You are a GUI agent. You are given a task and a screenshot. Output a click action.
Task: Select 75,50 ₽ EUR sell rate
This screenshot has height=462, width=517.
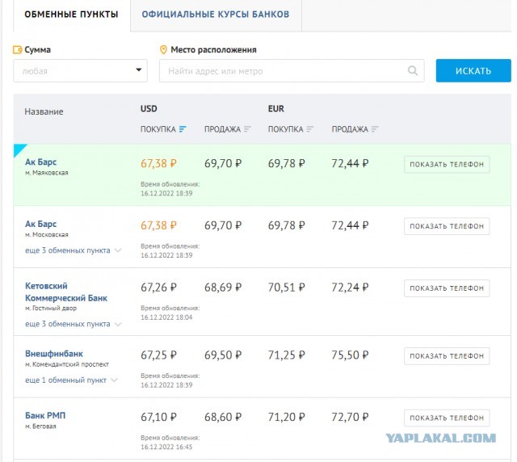[x=350, y=355]
